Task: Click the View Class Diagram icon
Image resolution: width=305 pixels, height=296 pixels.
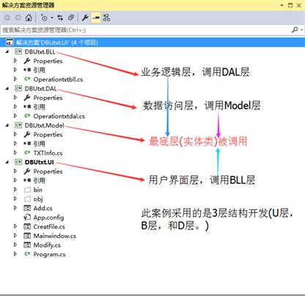Action: pyautogui.click(x=106, y=18)
